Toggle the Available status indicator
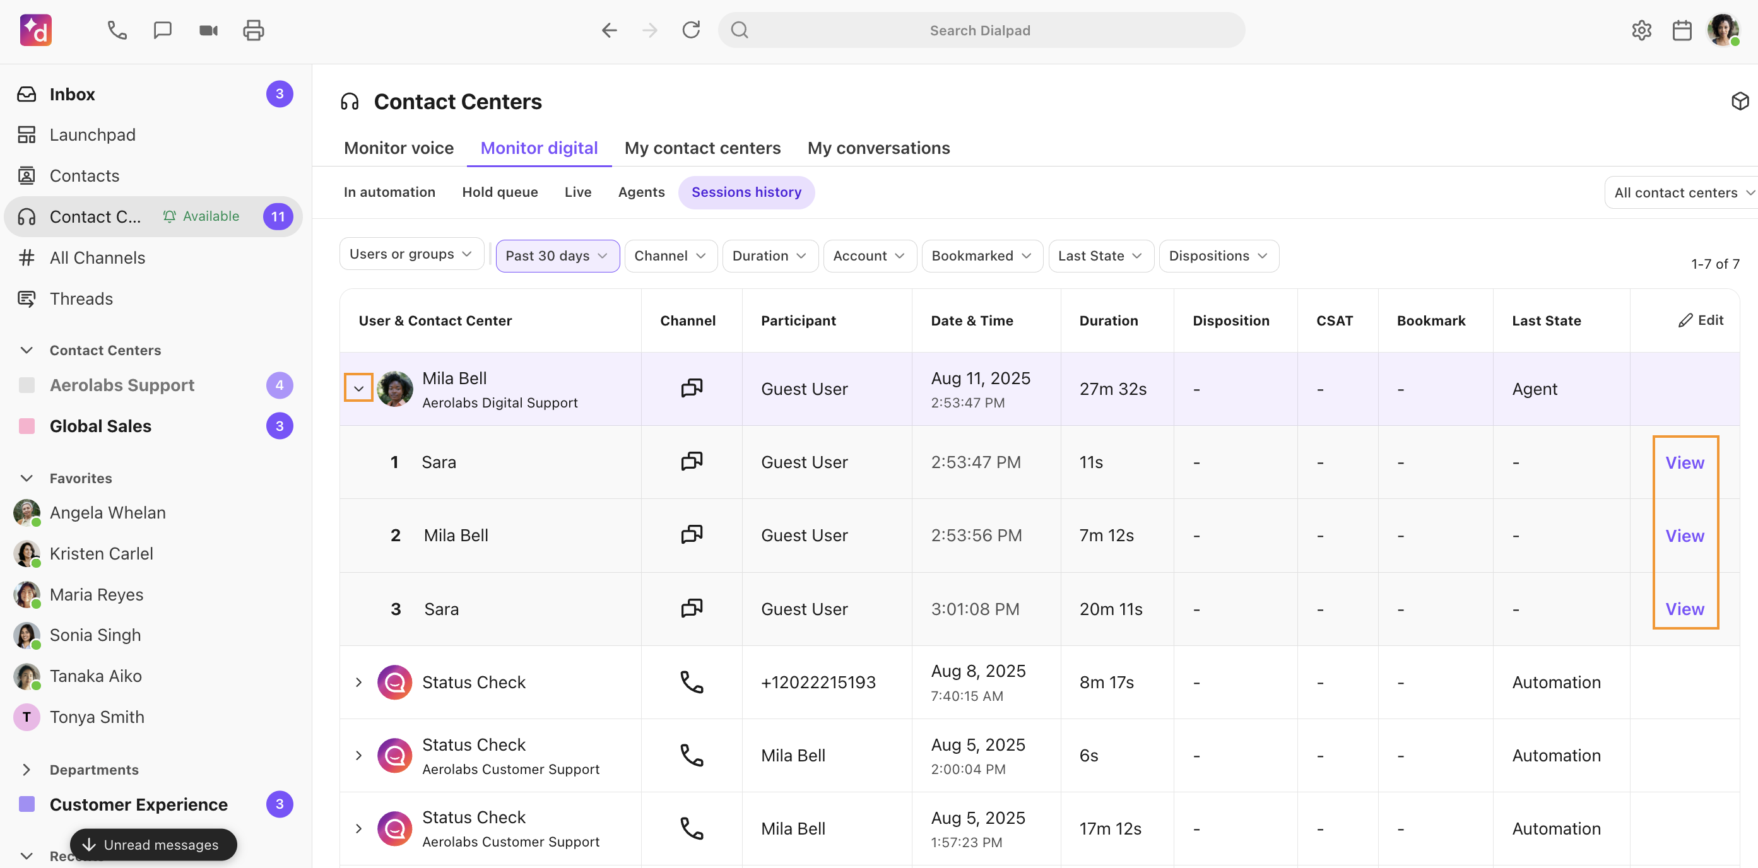Screen dimensions: 1758x868 pyautogui.click(x=201, y=216)
